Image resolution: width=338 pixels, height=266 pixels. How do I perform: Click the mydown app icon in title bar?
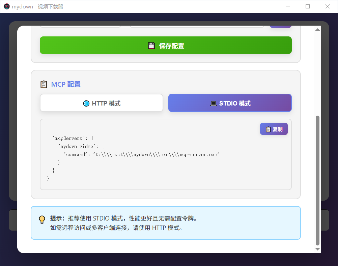7,6
